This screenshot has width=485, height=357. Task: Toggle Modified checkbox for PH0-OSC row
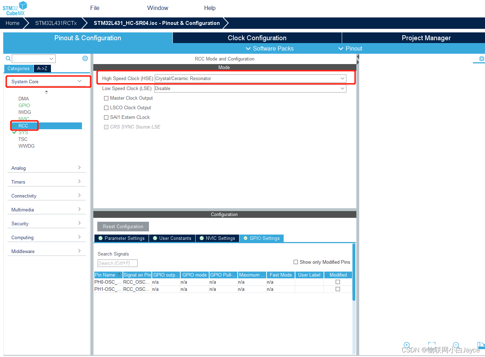click(x=338, y=282)
